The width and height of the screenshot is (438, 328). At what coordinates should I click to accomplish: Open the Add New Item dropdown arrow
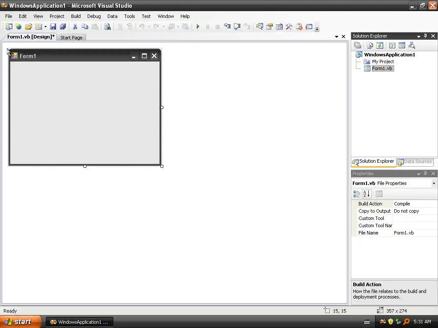(x=45, y=27)
